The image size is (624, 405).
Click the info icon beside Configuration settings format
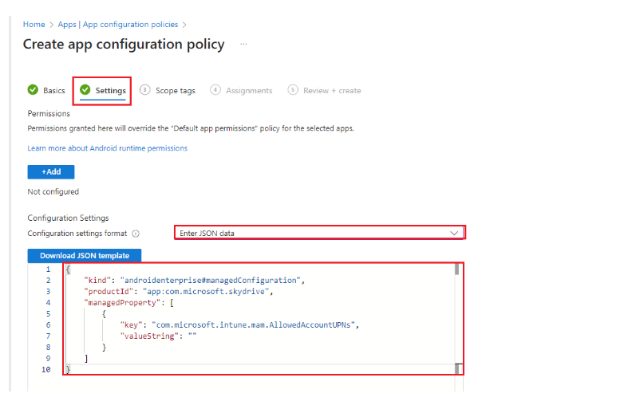[x=136, y=234]
